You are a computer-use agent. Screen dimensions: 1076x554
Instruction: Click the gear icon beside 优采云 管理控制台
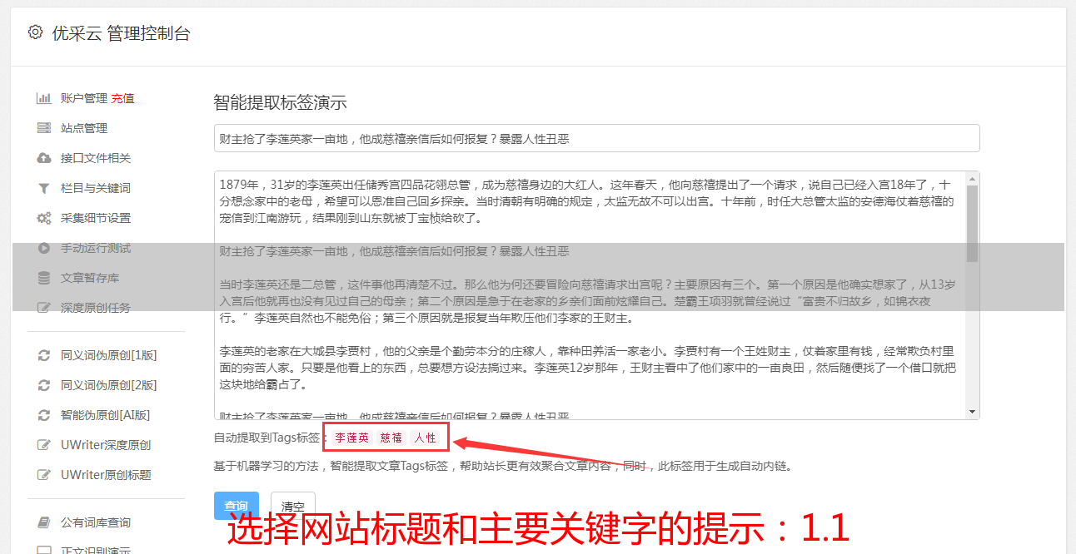click(x=35, y=32)
